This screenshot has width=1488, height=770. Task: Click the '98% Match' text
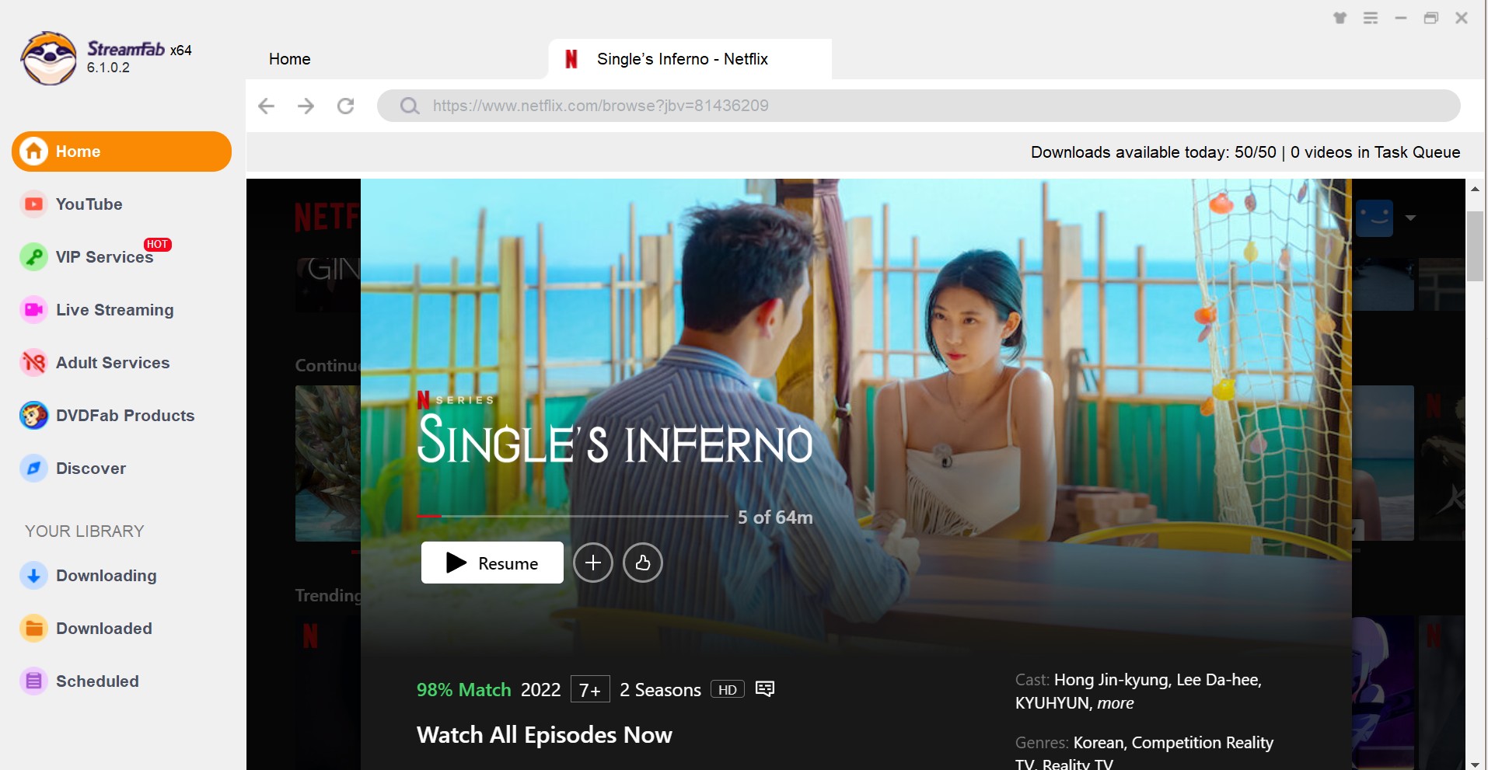(463, 690)
